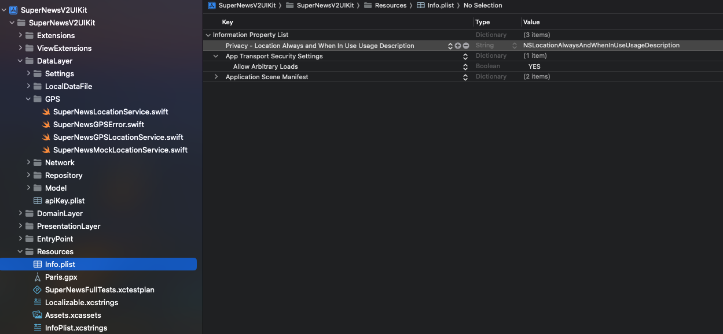Click the remove (–) button on Privacy row
The height and width of the screenshot is (334, 723).
pyautogui.click(x=466, y=46)
